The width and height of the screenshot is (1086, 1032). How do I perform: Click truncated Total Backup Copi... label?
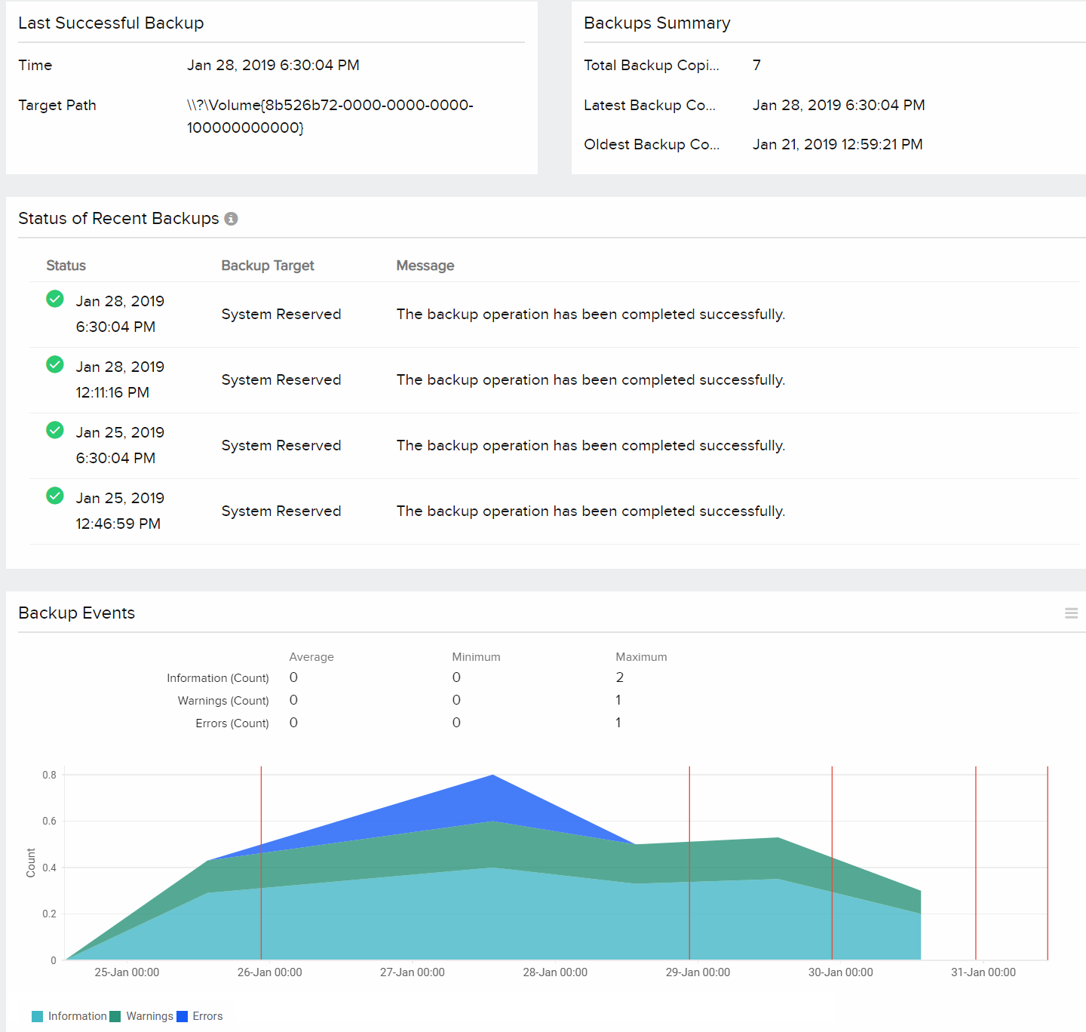(651, 66)
